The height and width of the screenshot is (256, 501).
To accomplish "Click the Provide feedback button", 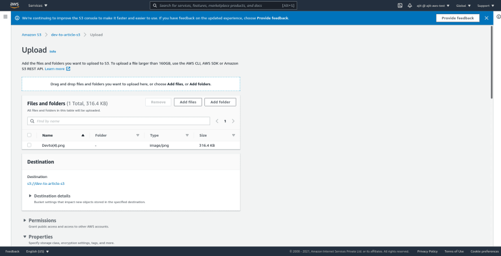I will [458, 18].
